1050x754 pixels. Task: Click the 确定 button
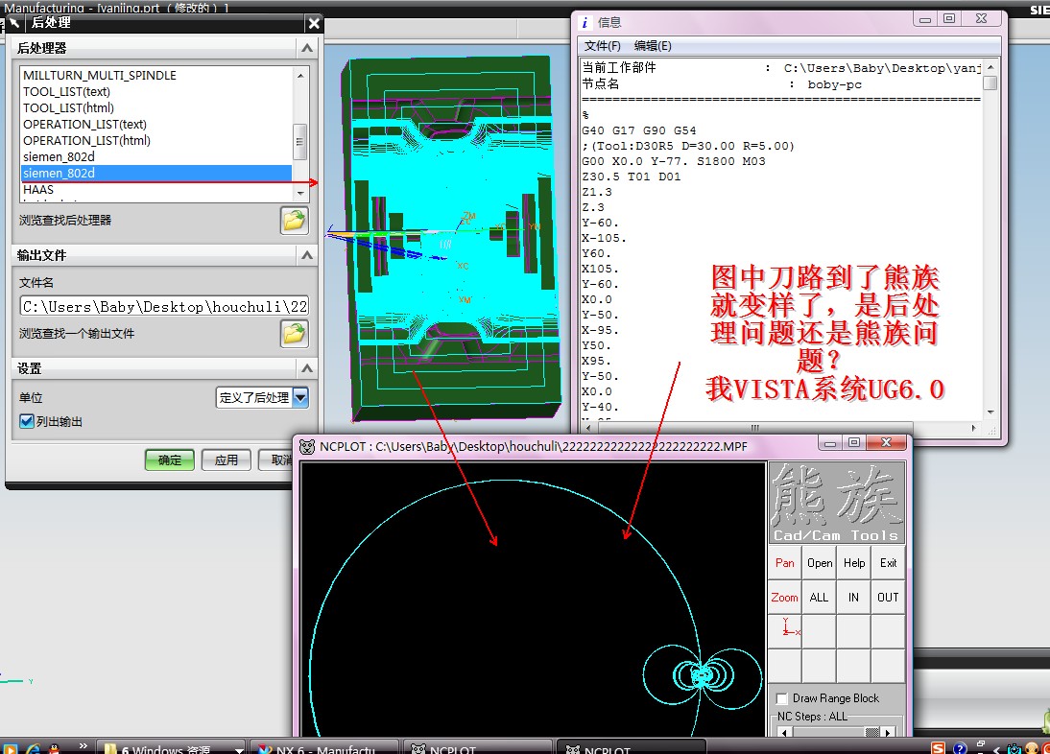(x=170, y=459)
